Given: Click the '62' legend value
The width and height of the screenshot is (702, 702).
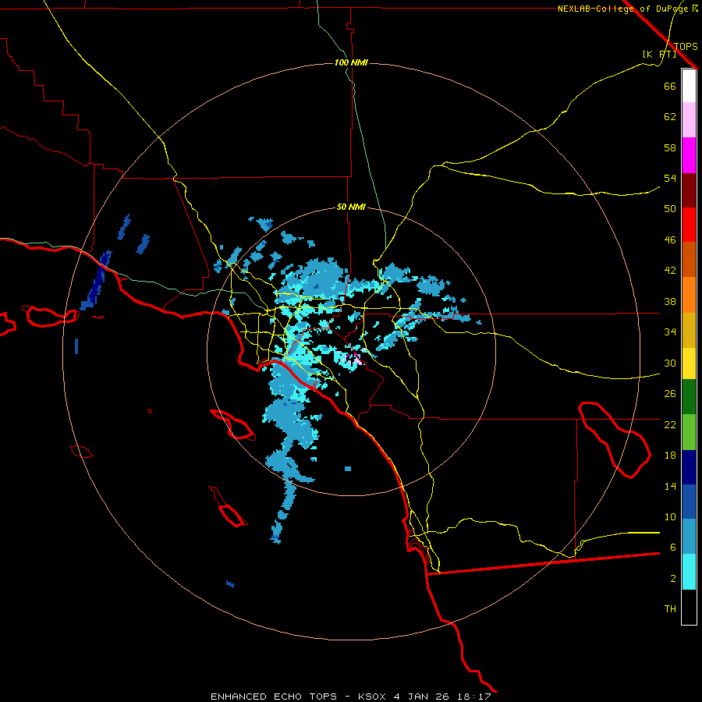Looking at the screenshot, I should (670, 117).
